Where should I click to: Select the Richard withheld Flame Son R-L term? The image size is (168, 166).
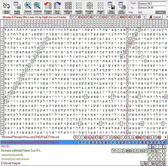[x=21, y=151]
